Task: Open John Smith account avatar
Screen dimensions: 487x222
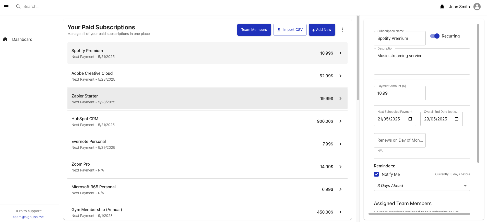Action: [x=477, y=7]
